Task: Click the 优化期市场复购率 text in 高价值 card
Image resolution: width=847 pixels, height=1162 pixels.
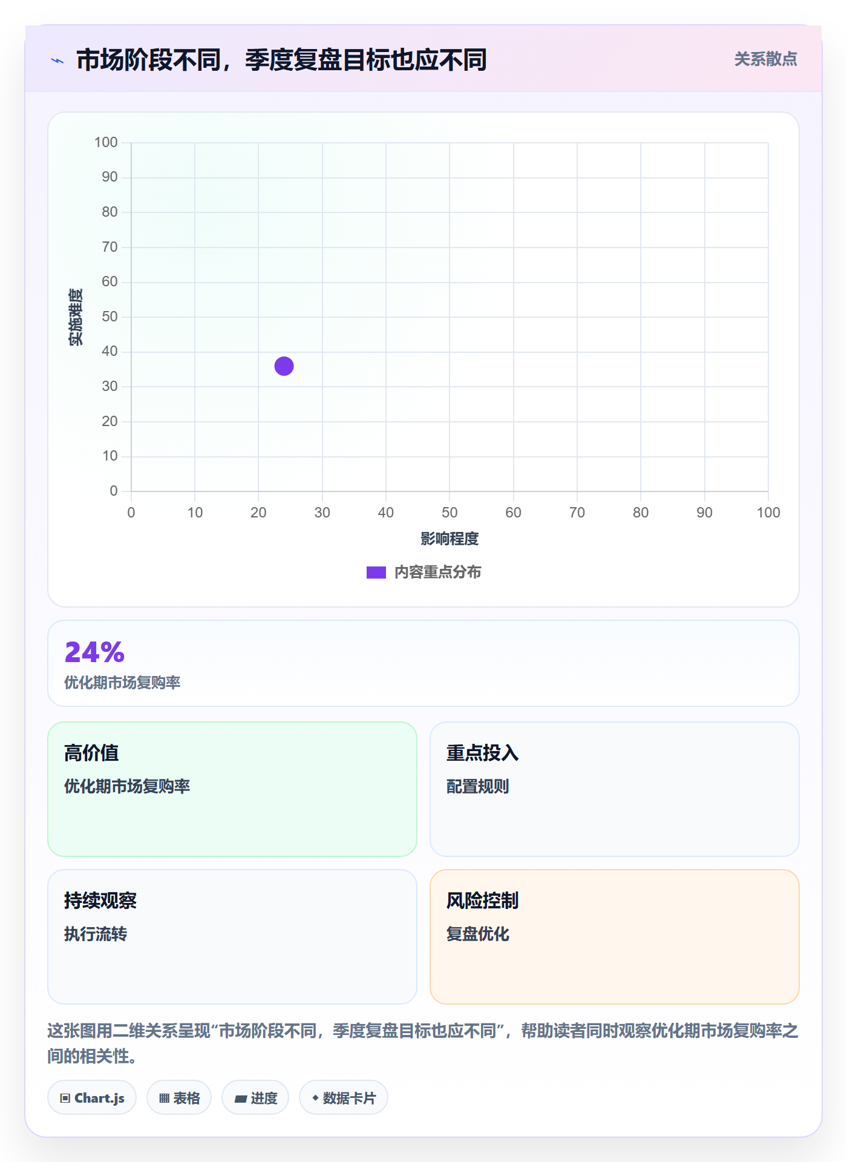Action: coord(127,787)
